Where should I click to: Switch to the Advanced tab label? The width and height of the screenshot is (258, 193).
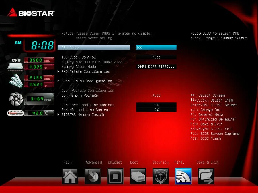[x=94, y=162]
